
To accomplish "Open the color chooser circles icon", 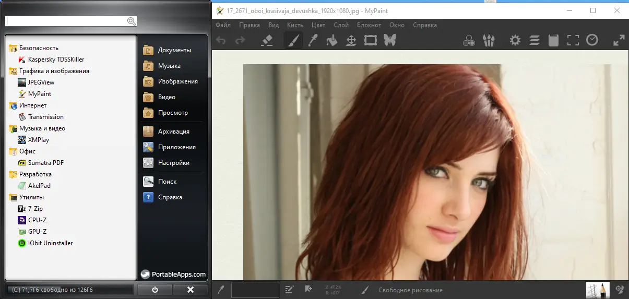I will [x=469, y=40].
